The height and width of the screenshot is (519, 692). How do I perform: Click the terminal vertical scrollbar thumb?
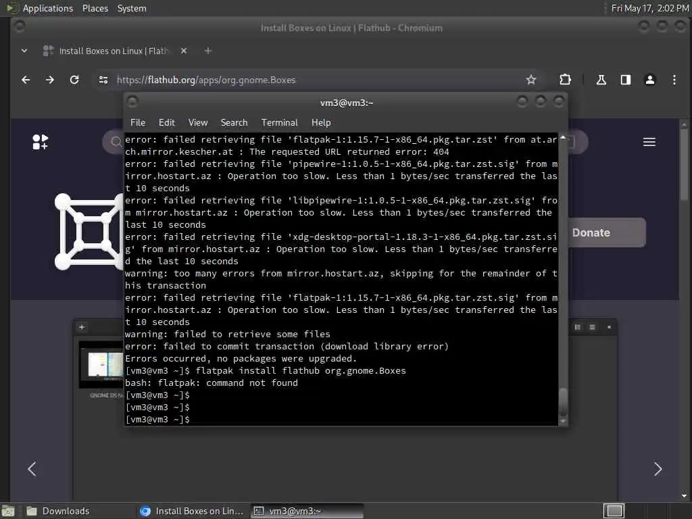tap(563, 401)
